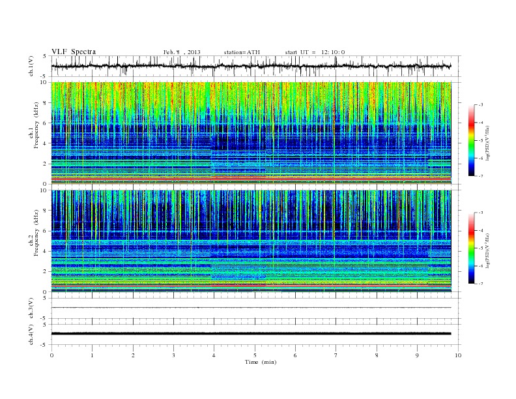This screenshot has width=516, height=399.
Task: Click the "10" minute tick on the time axis
Action: pyautogui.click(x=458, y=355)
